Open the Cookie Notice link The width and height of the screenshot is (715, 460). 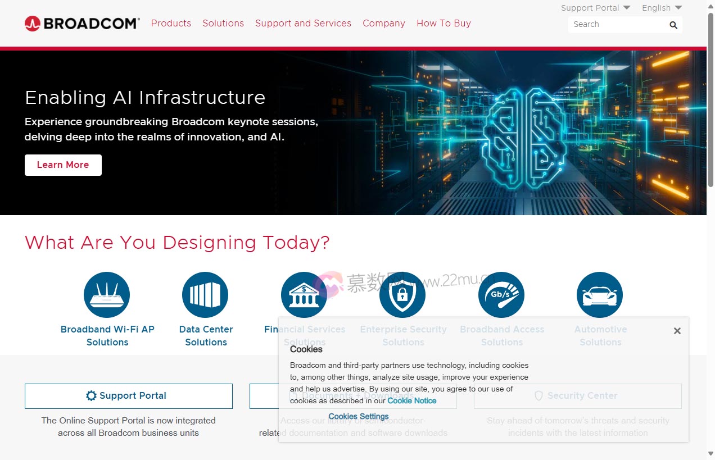[412, 400]
